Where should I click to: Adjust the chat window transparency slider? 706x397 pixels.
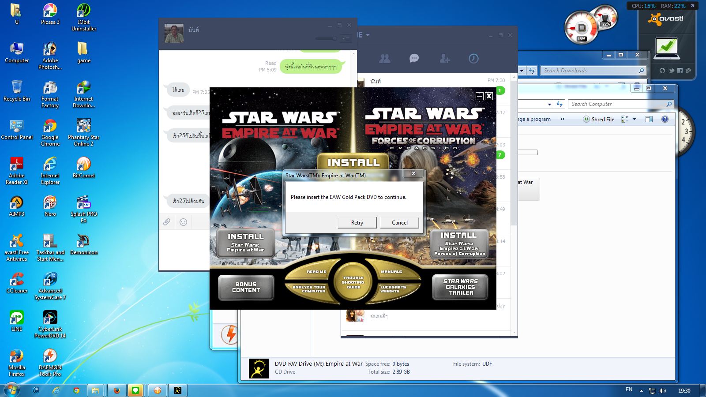334,39
